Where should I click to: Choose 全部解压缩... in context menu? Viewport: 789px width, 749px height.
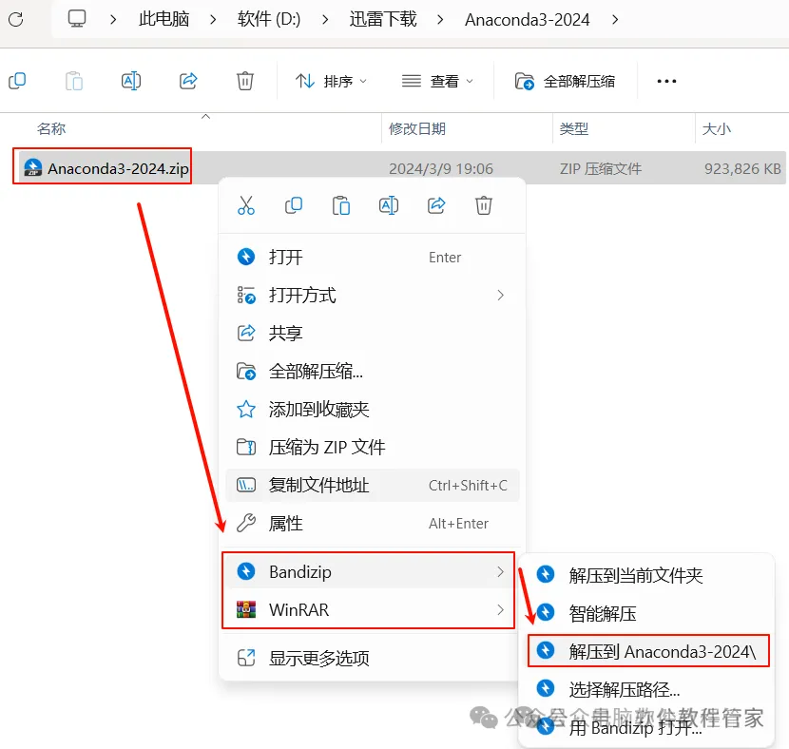click(373, 372)
